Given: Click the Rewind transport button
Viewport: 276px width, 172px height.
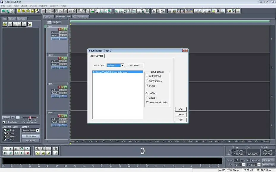Looking at the screenshot, I should [x=11, y=153].
